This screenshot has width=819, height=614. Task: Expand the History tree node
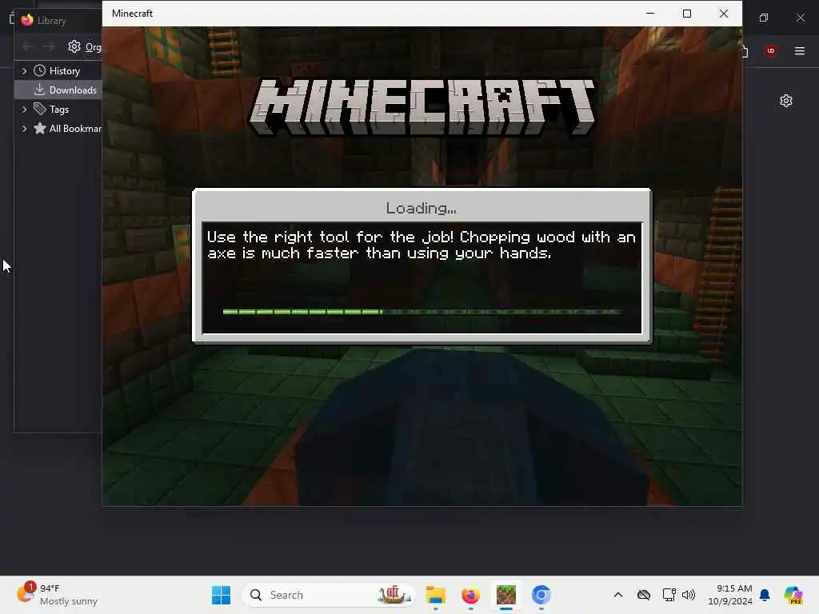pos(24,70)
